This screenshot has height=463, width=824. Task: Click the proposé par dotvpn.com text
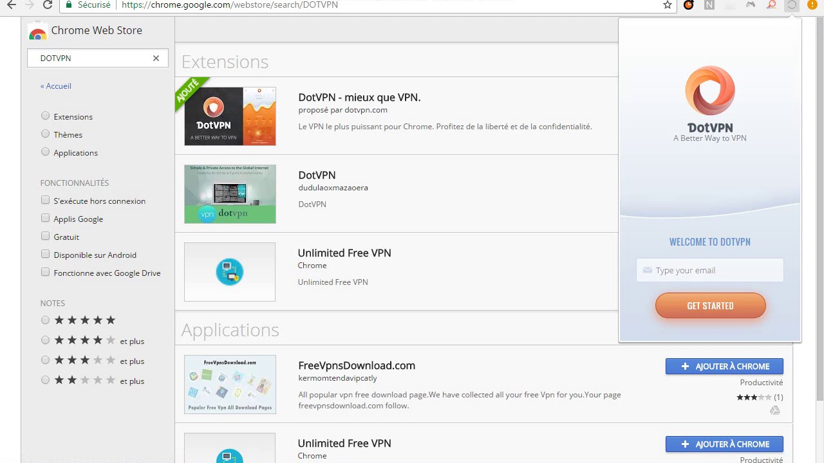342,110
